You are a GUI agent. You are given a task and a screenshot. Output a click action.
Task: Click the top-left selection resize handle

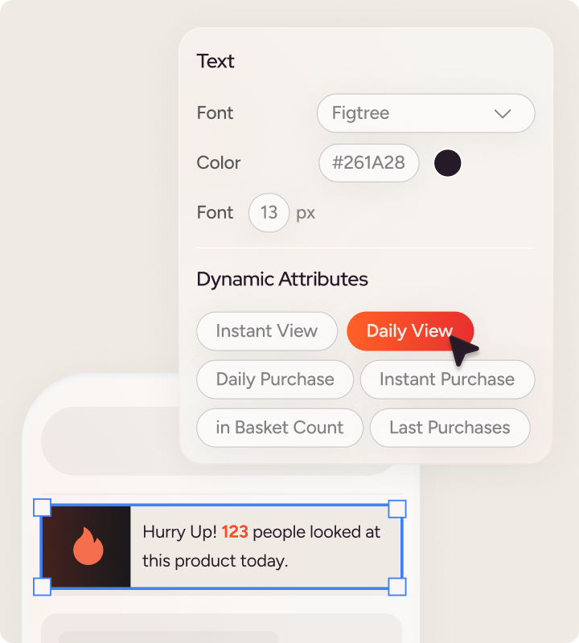click(x=42, y=507)
